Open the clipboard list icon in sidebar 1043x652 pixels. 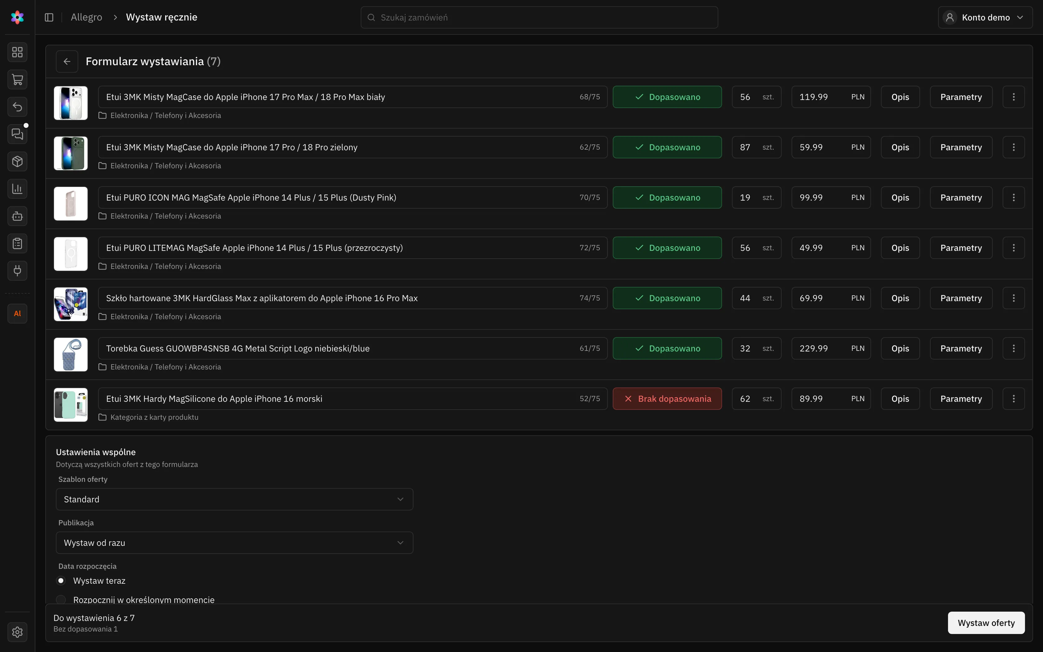[x=17, y=244]
